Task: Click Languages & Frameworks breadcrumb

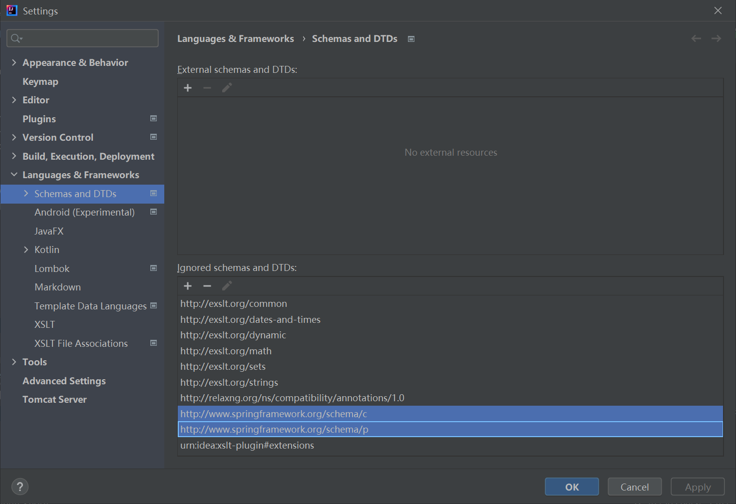Action: pyautogui.click(x=236, y=38)
